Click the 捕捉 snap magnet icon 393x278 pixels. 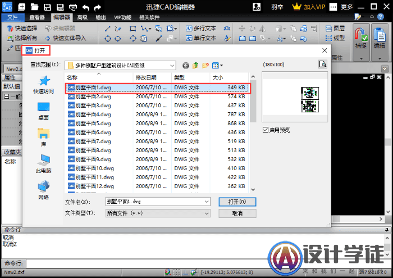pos(361,34)
